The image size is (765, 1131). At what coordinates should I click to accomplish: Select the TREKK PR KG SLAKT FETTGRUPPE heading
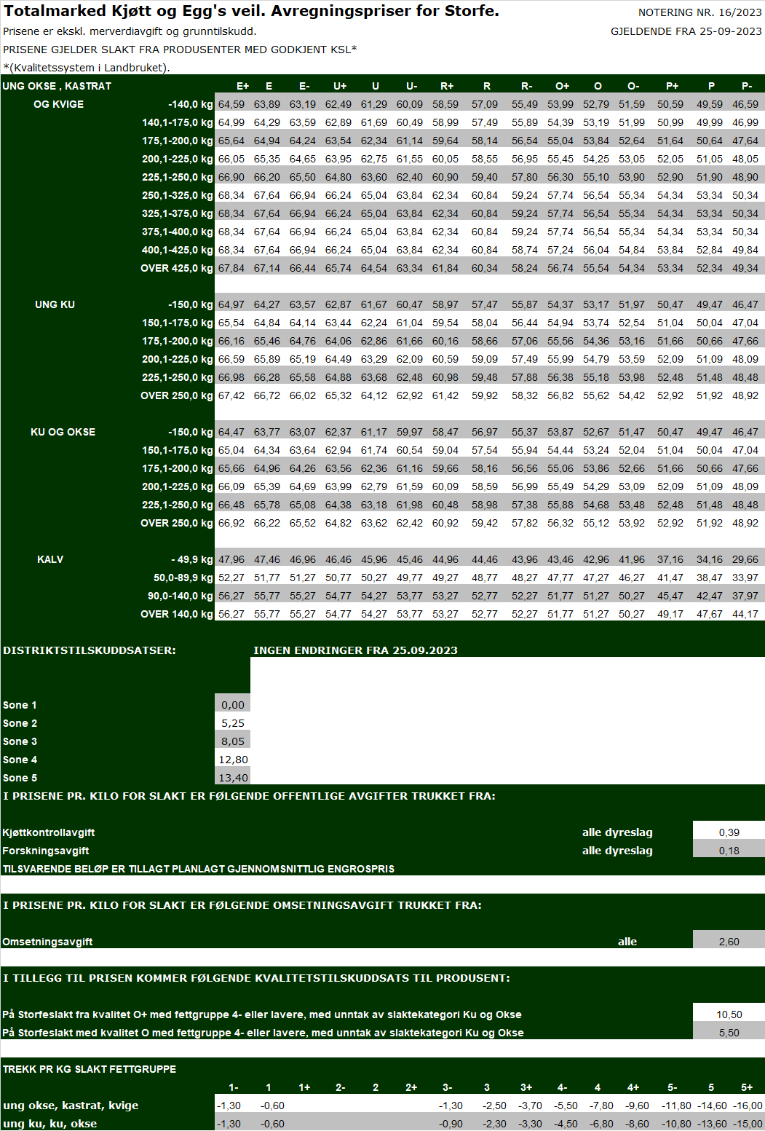[x=90, y=1069]
